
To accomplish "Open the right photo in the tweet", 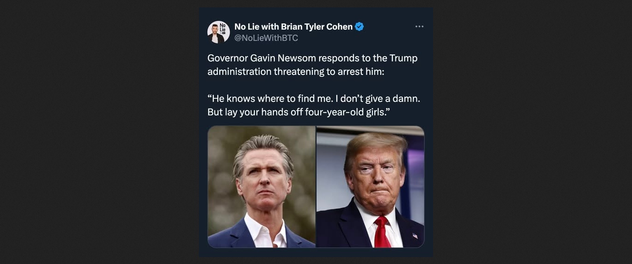I will tap(370, 187).
